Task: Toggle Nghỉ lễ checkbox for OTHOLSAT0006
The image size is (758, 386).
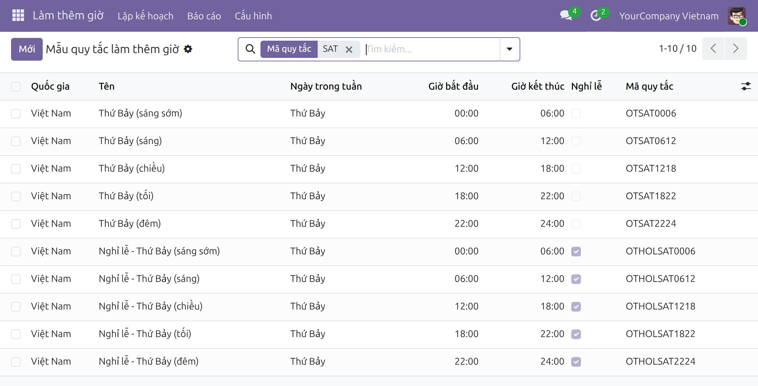Action: [x=576, y=252]
